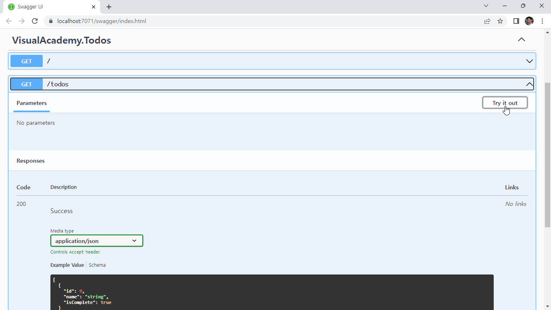
Task: Open tab search dropdown arrow
Action: click(486, 6)
